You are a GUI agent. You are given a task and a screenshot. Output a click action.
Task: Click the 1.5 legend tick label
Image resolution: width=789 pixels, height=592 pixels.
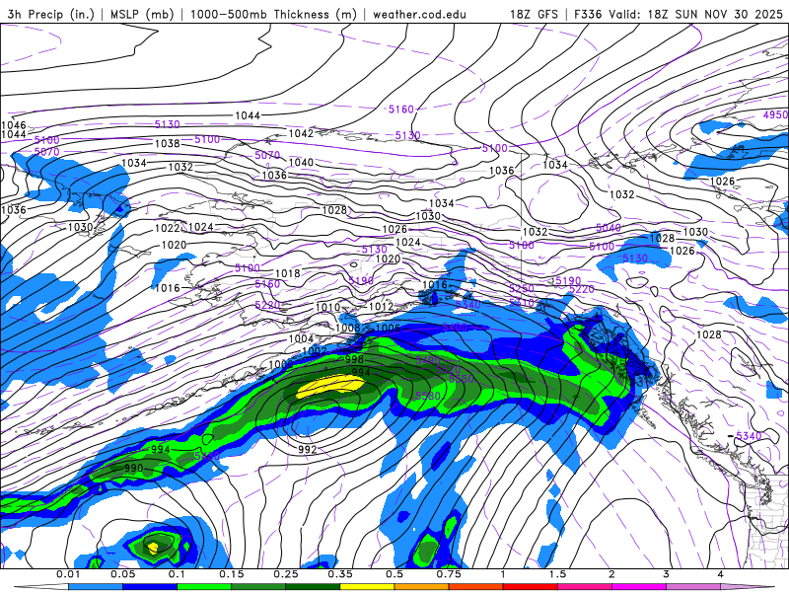coord(557,574)
